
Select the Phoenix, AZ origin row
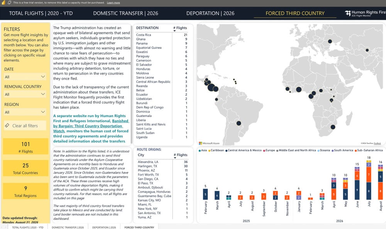[163, 170]
